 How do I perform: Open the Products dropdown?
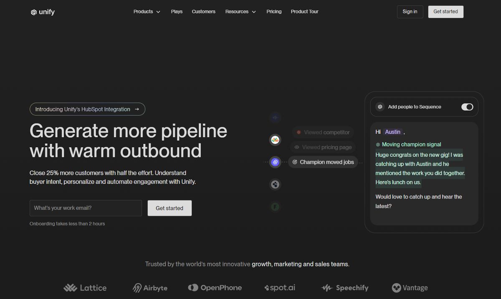point(147,12)
